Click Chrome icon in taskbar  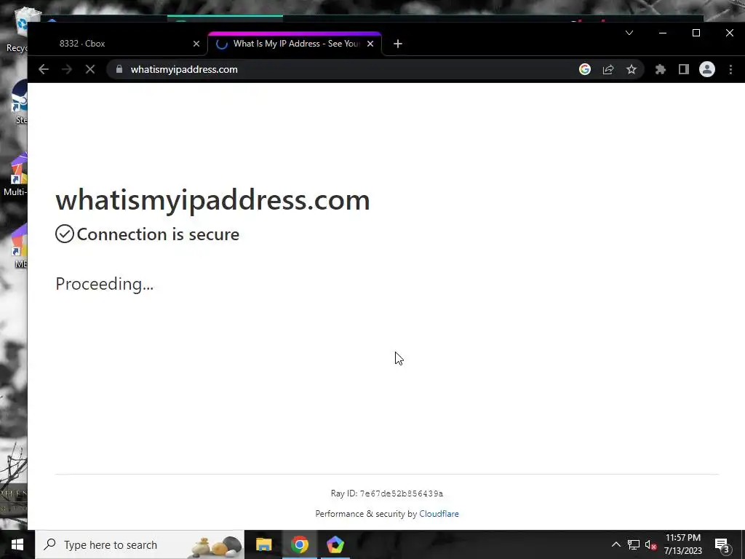[x=299, y=544]
